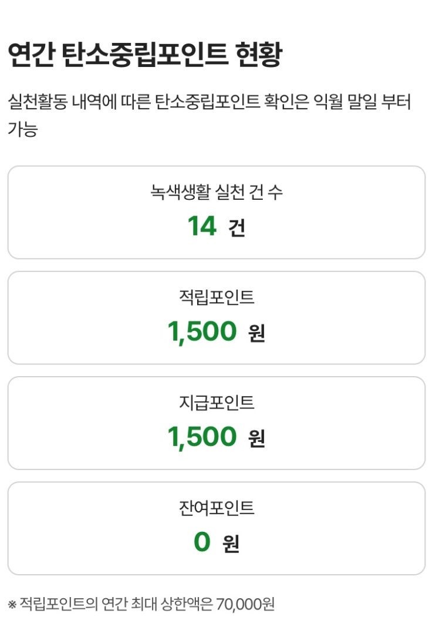Tap the green 14 count value
The width and height of the screenshot is (436, 620).
point(202,226)
